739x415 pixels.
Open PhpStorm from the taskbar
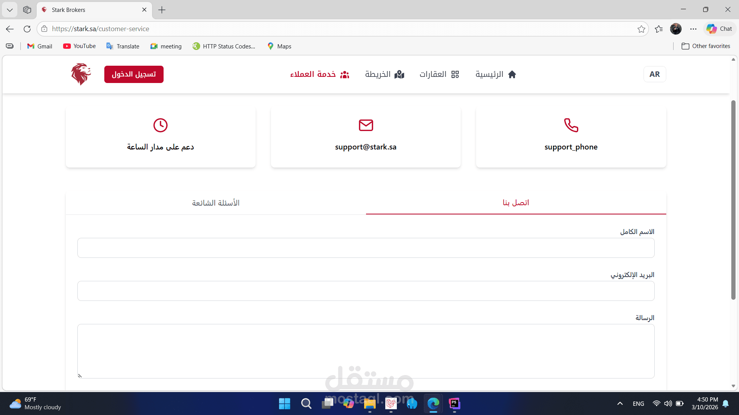[x=454, y=403]
